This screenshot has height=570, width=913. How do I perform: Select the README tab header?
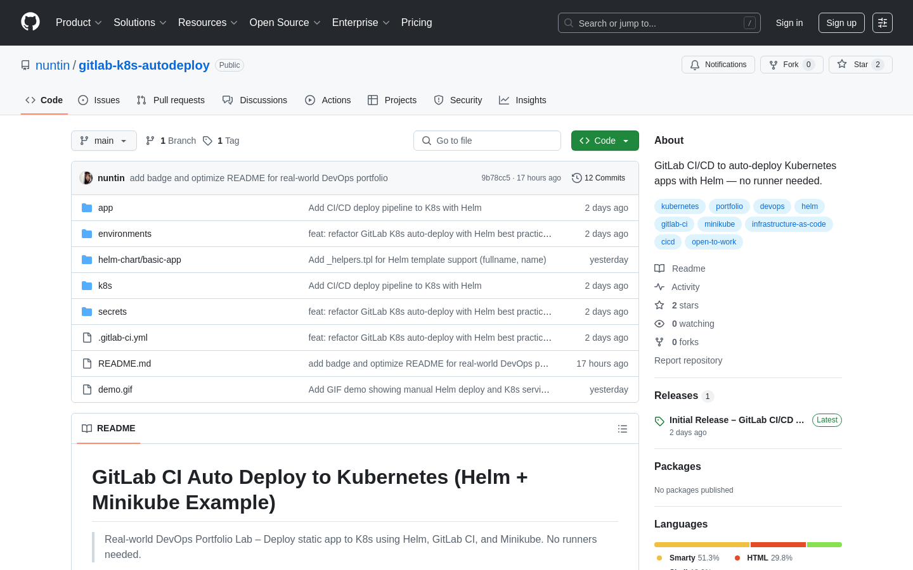click(x=108, y=429)
